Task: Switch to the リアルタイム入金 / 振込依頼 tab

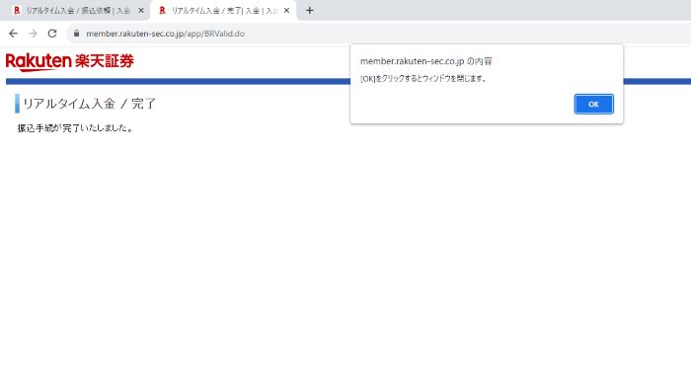Action: [x=78, y=11]
